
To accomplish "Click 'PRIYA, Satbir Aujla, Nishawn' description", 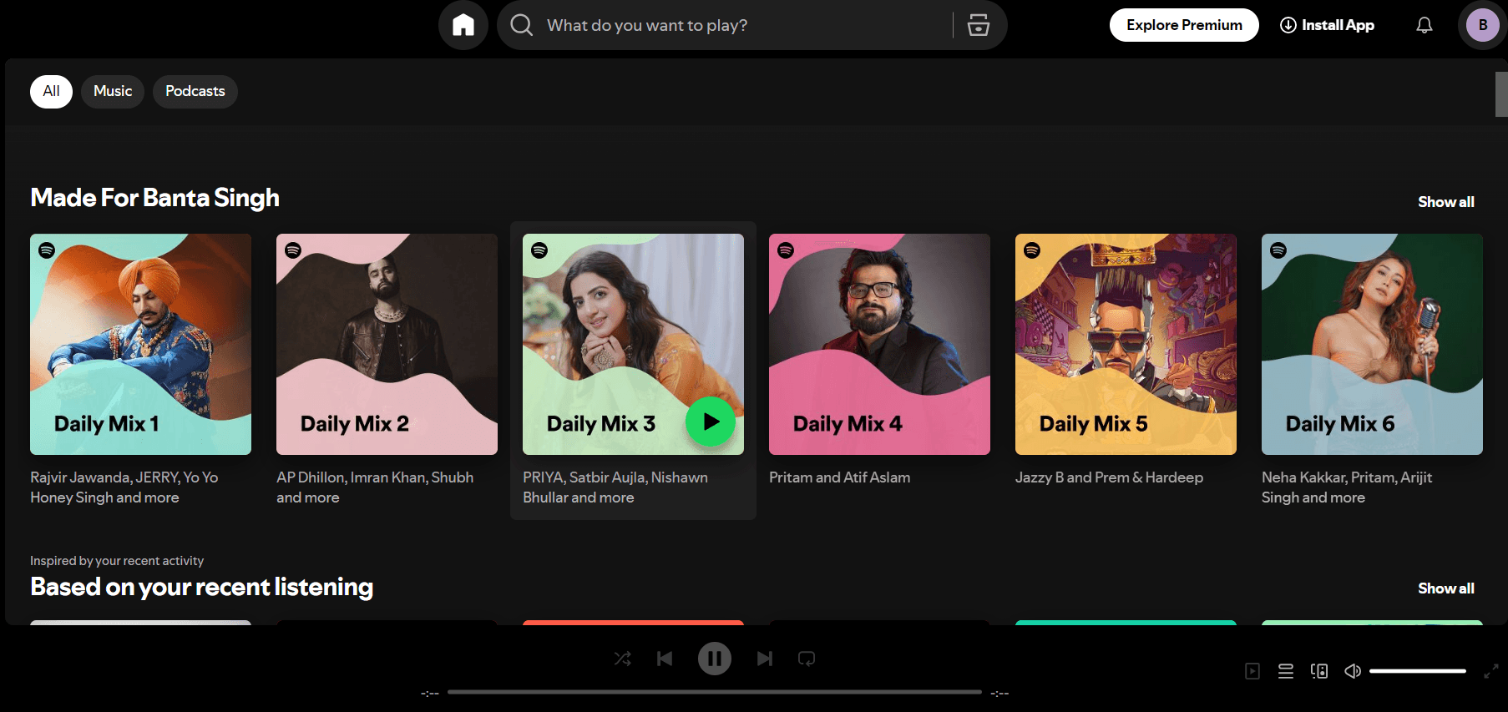I will 615,487.
